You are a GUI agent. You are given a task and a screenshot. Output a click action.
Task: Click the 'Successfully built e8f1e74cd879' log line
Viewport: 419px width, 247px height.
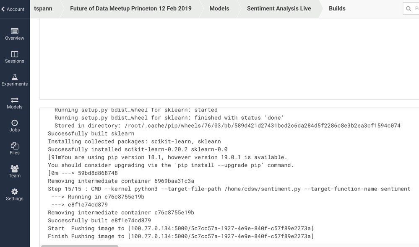[99, 221]
